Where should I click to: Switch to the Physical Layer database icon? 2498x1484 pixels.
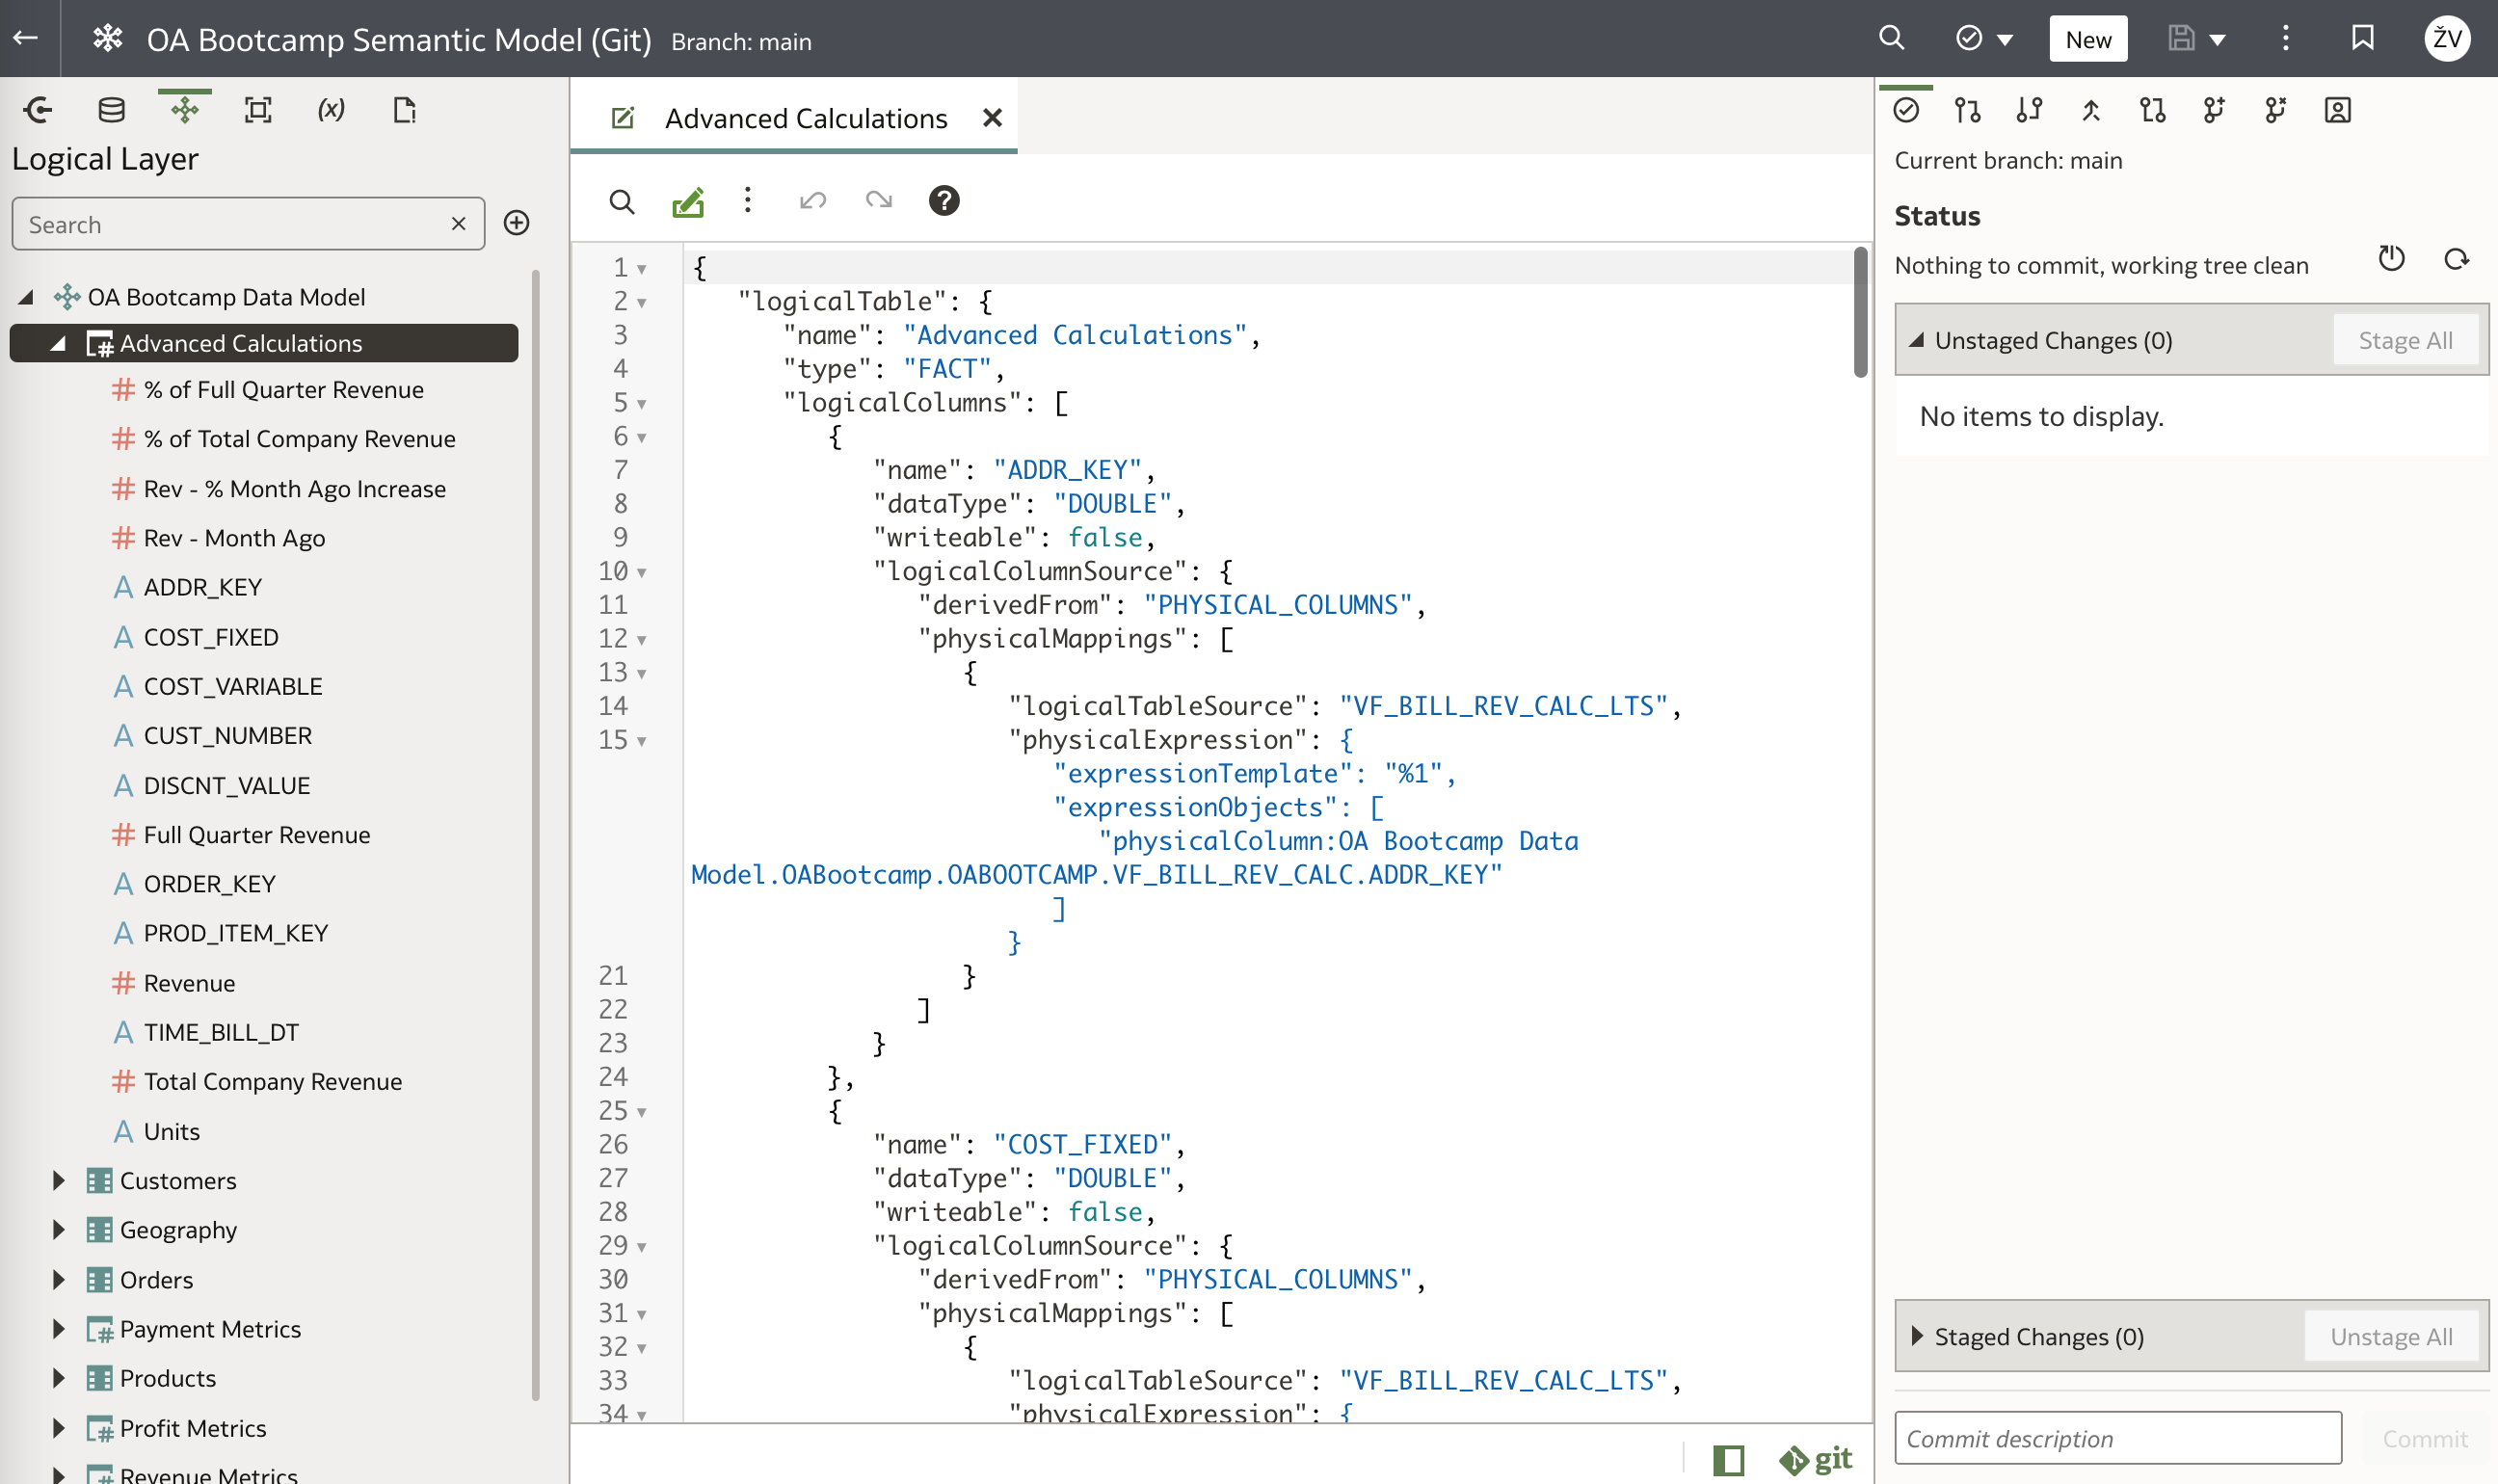111,110
